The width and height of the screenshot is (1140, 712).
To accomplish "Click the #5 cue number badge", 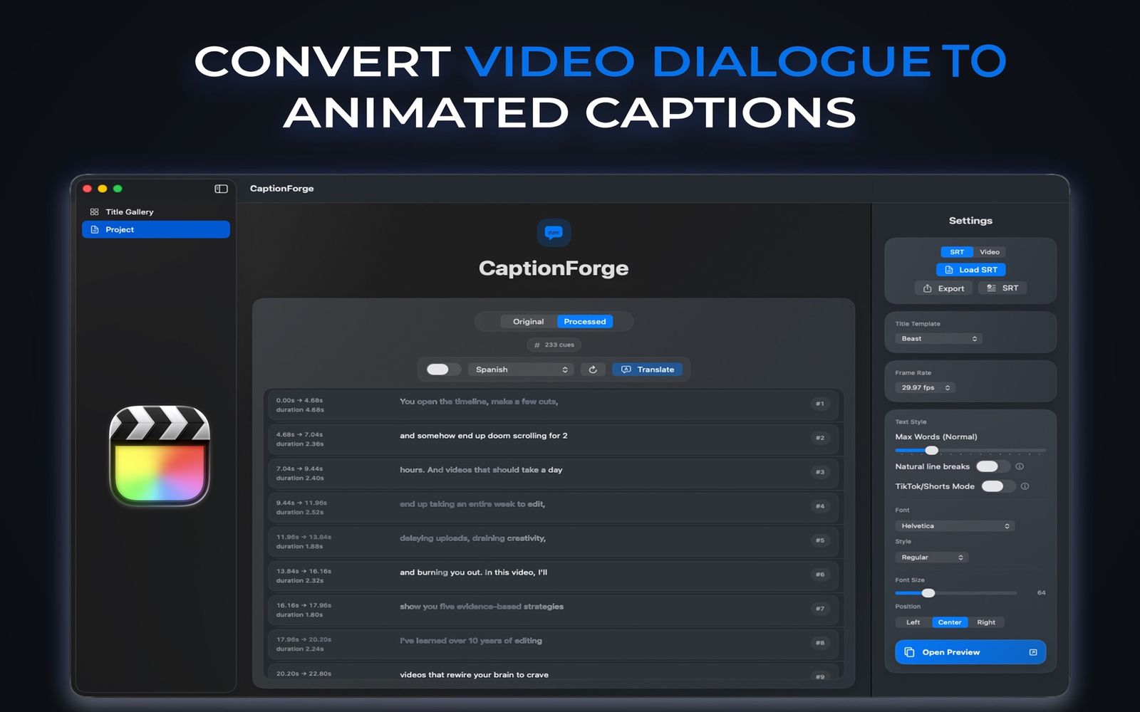I will coord(820,540).
